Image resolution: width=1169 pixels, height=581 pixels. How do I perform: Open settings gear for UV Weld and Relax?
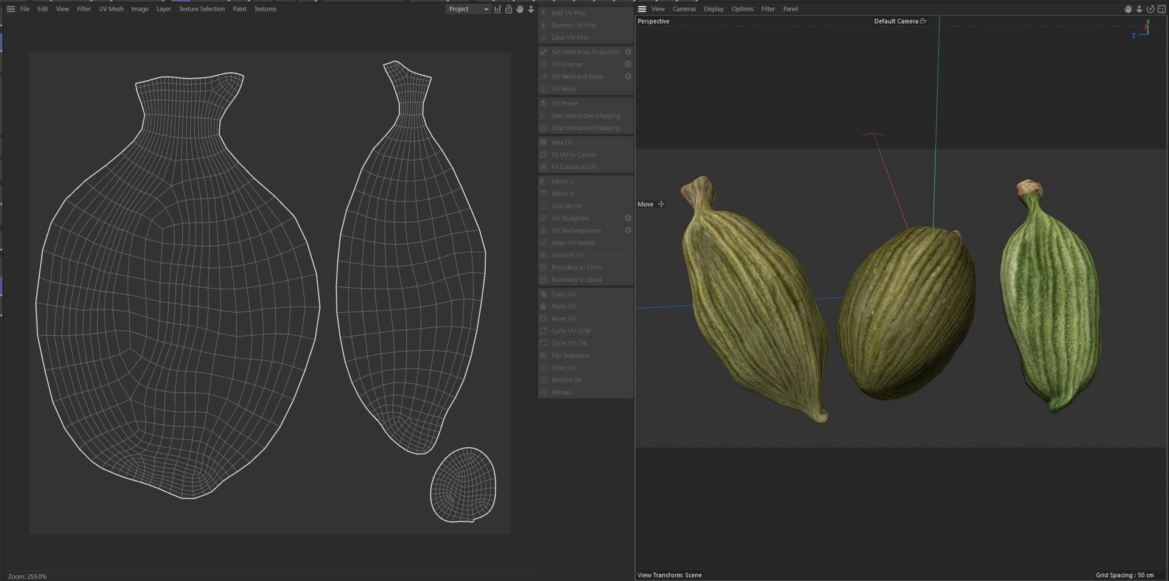628,77
